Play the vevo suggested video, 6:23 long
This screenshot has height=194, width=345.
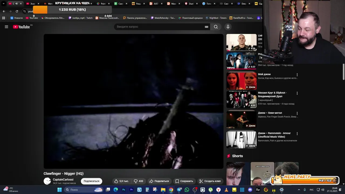point(241,61)
